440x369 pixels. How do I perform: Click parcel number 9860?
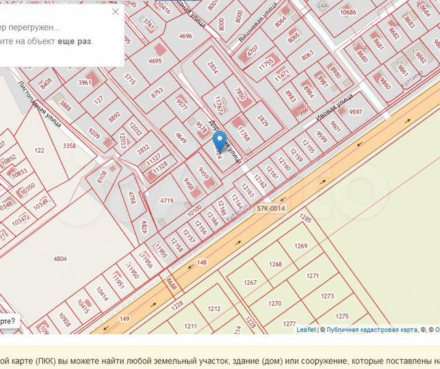tap(385, 83)
